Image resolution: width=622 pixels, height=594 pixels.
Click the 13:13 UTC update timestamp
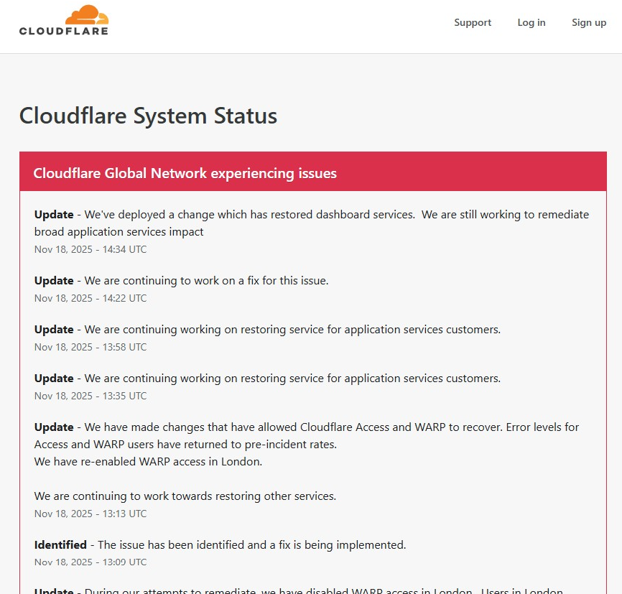pos(90,514)
